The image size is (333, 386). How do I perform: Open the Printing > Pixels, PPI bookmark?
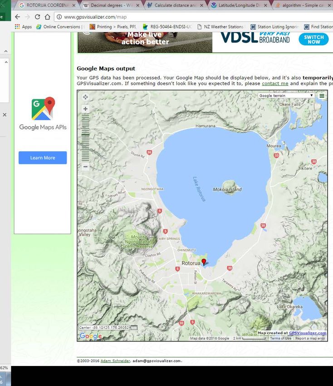click(113, 27)
